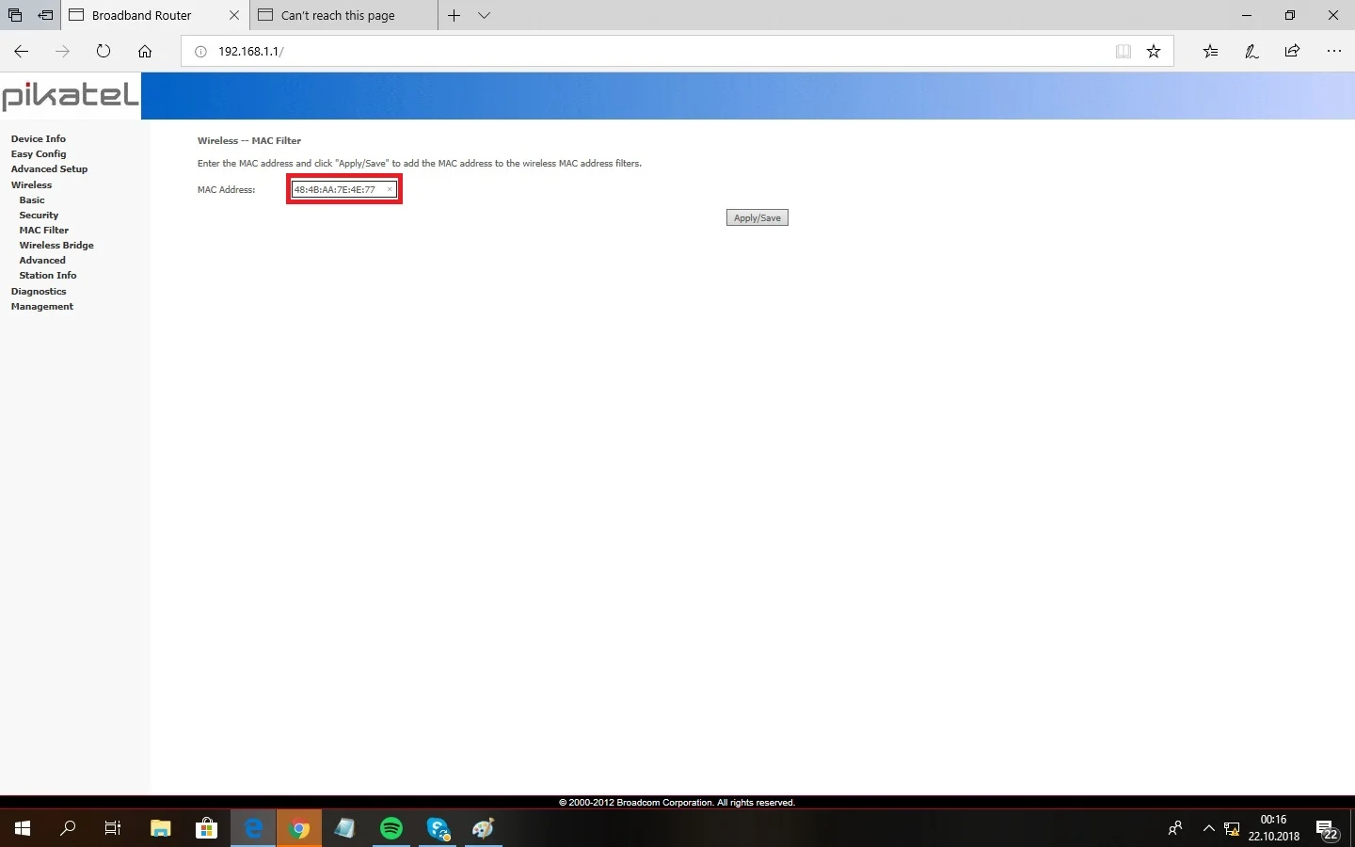Click the address bar URL 192.168.1.1

point(250,52)
